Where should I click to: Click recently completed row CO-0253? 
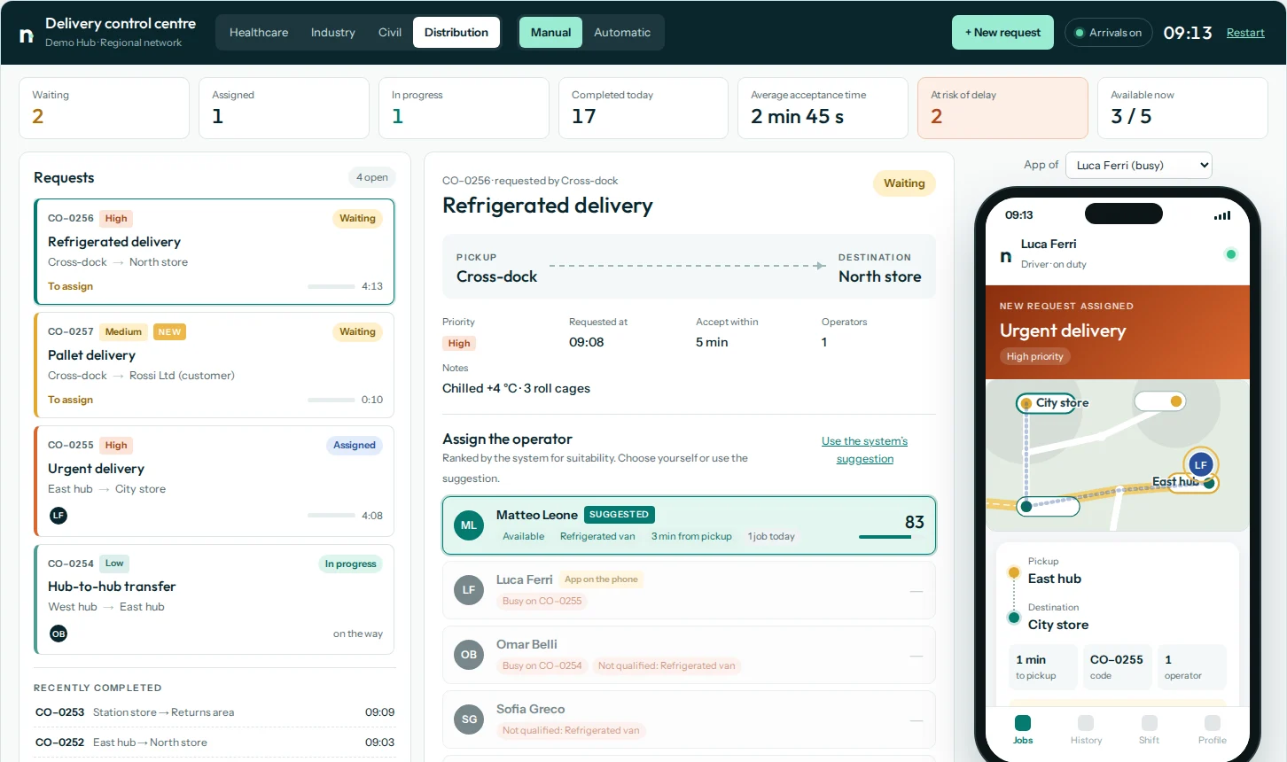(214, 712)
